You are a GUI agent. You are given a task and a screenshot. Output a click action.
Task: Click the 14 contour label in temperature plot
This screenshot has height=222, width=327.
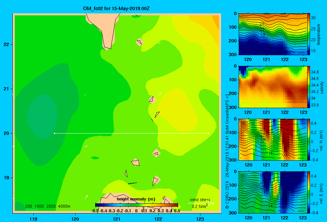point(270,48)
